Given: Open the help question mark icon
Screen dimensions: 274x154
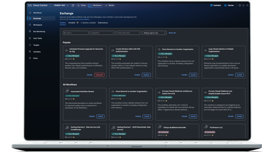Looking at the screenshot, I should coord(240,6).
